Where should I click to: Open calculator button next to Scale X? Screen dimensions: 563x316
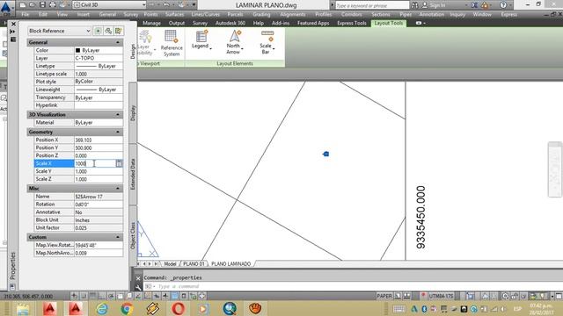[x=119, y=163]
